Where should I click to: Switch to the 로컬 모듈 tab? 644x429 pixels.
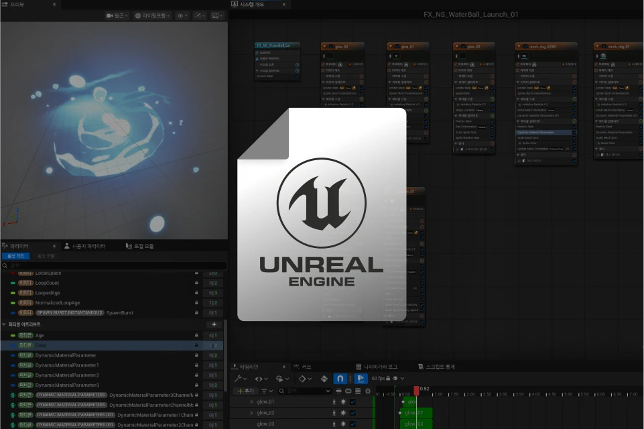pyautogui.click(x=139, y=246)
